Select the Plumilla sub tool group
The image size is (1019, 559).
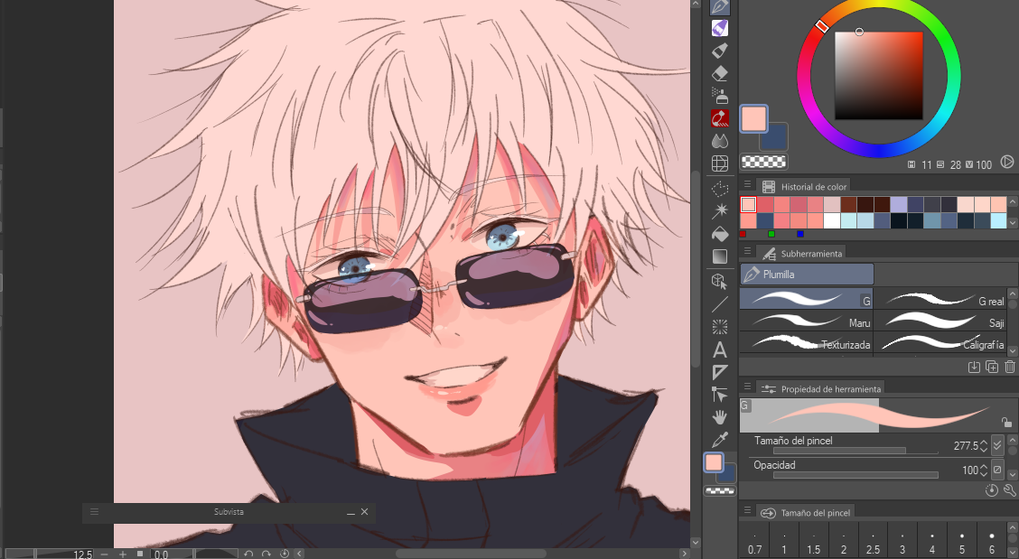(x=807, y=275)
